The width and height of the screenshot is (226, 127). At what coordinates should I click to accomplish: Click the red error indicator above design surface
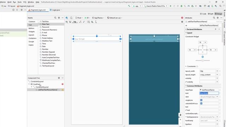[182, 18]
